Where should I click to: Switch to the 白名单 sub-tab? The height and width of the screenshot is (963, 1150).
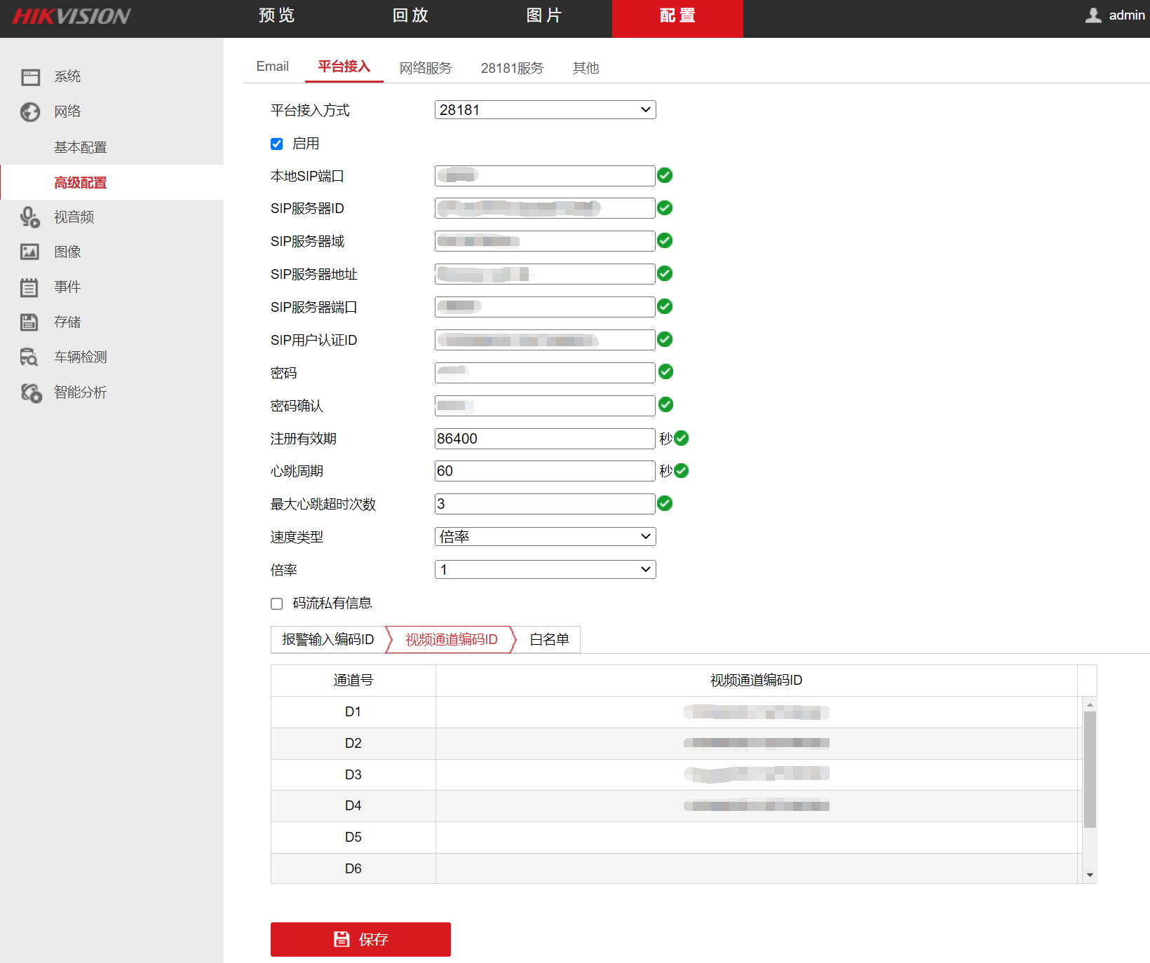(550, 639)
